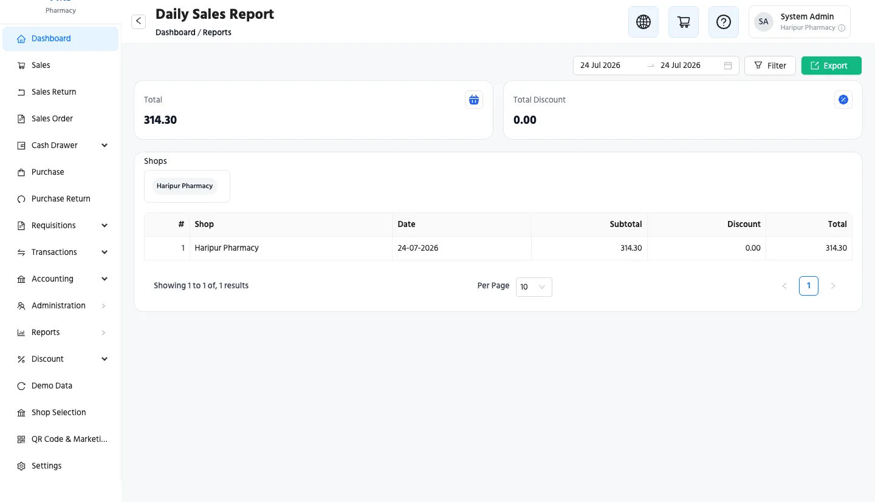Viewport: 875px width, 502px height.
Task: Click the Cash Drawer icon in sidebar
Action: point(21,146)
